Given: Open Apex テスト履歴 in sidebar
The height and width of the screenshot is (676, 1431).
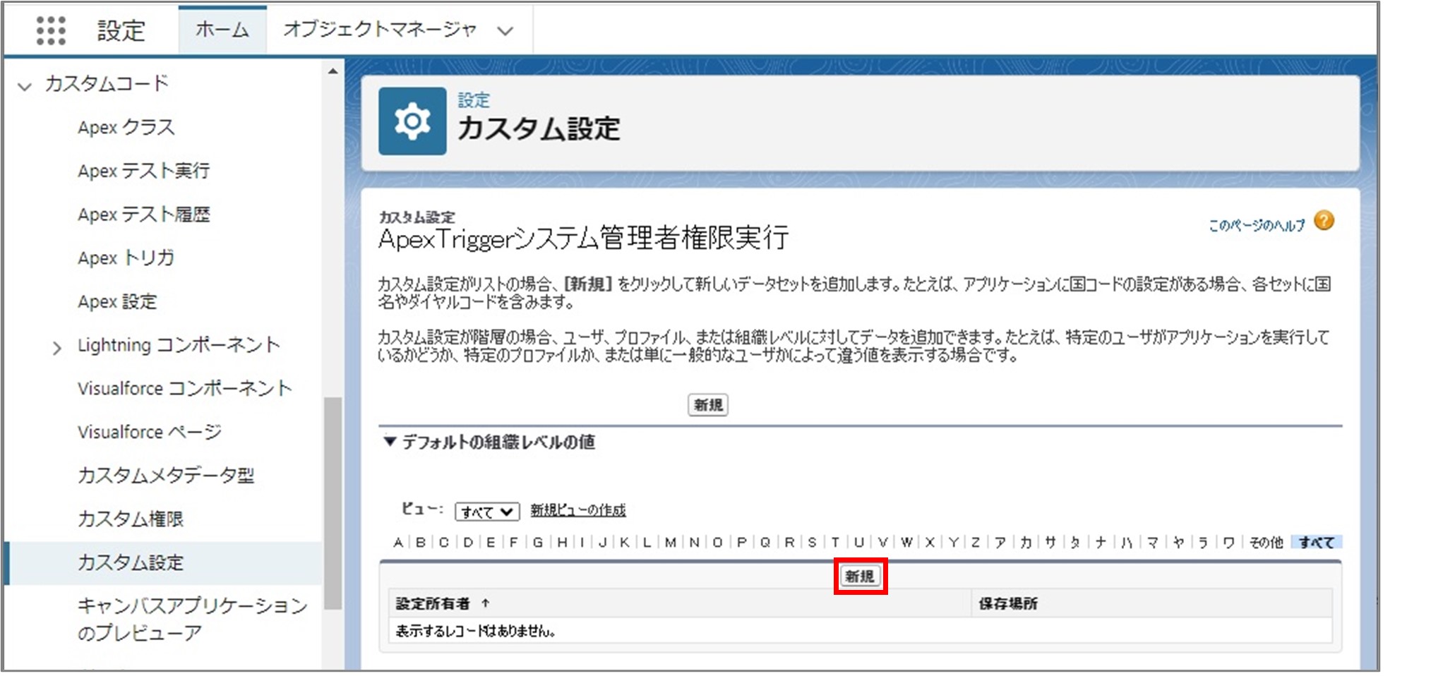Looking at the screenshot, I should (x=144, y=215).
